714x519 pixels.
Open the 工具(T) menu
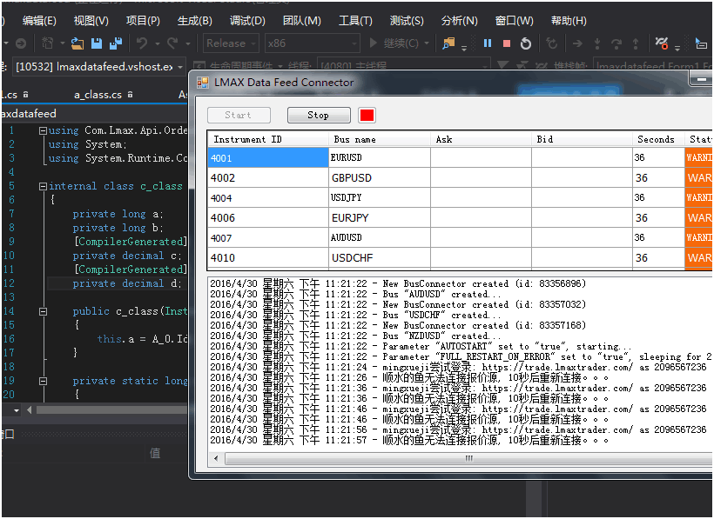point(355,21)
